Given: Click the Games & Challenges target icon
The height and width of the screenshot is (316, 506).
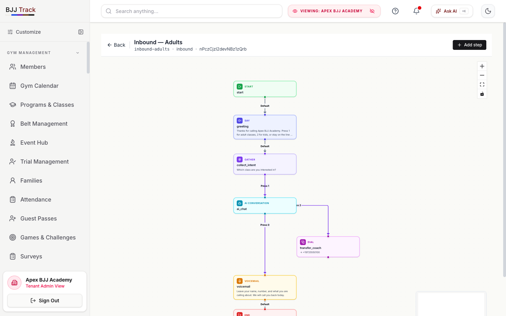Looking at the screenshot, I should point(13,237).
